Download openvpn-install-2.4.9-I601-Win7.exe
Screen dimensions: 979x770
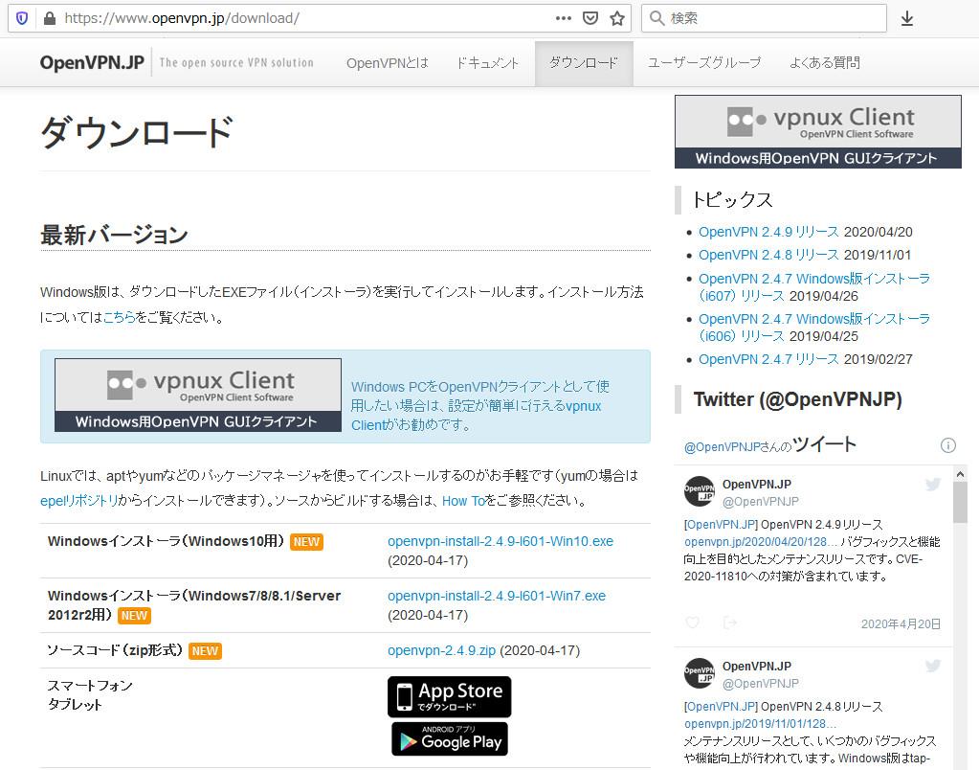tap(497, 596)
